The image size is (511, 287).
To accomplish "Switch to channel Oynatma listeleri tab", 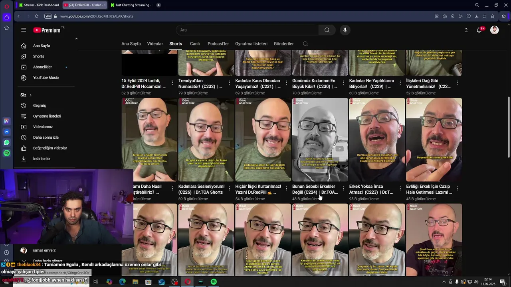I will tap(251, 44).
